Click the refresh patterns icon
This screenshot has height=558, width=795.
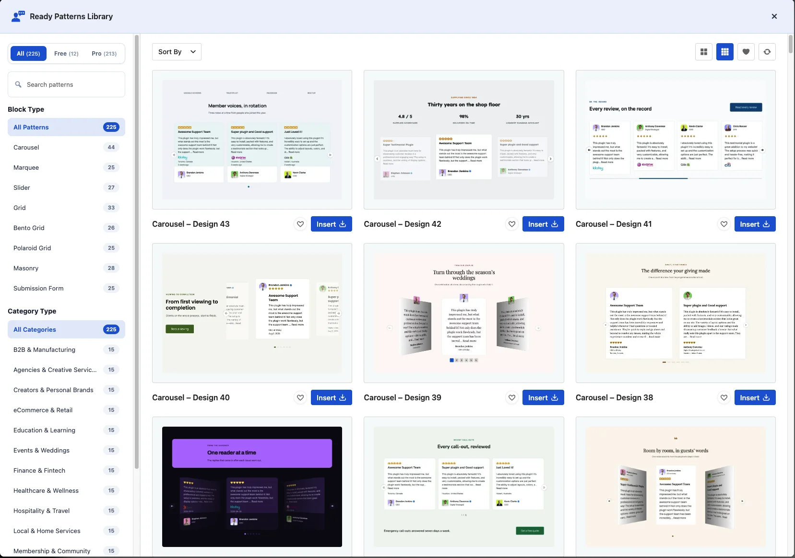pyautogui.click(x=767, y=52)
